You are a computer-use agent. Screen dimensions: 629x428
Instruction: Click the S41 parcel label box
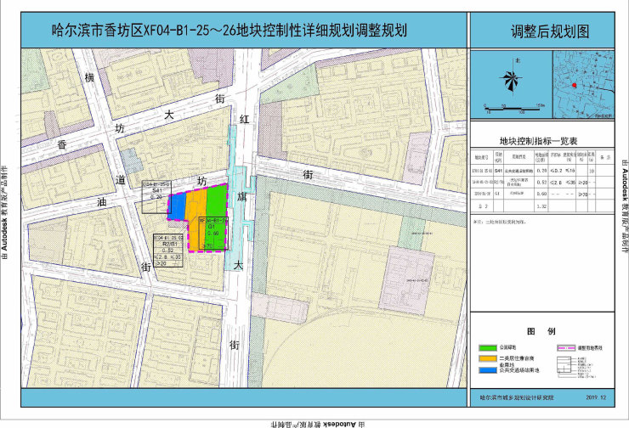[x=156, y=193]
